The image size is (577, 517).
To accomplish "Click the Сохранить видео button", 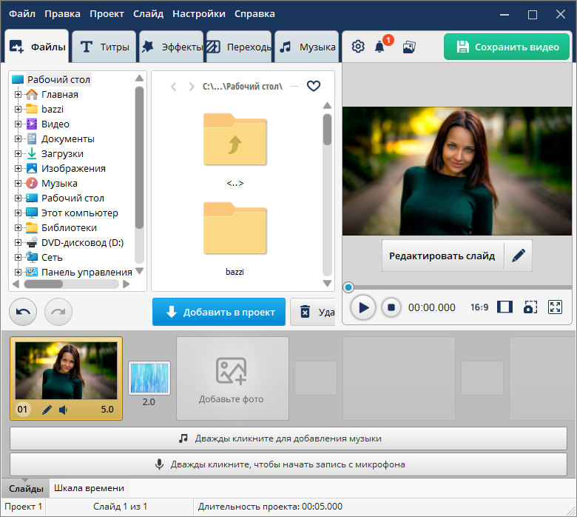I will (x=507, y=47).
